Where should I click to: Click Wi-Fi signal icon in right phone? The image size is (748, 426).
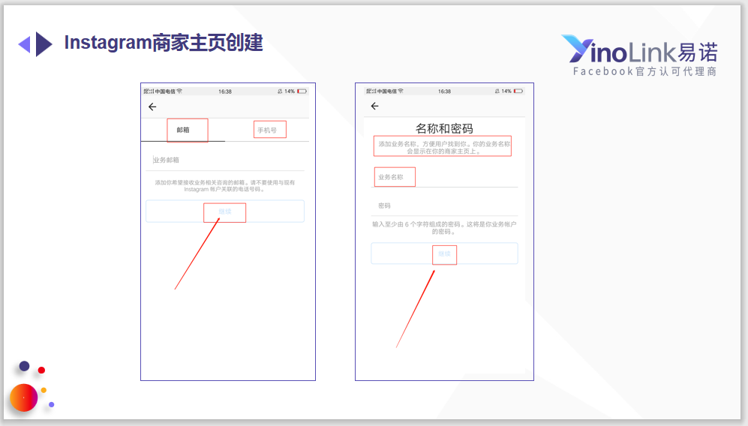[x=401, y=91]
